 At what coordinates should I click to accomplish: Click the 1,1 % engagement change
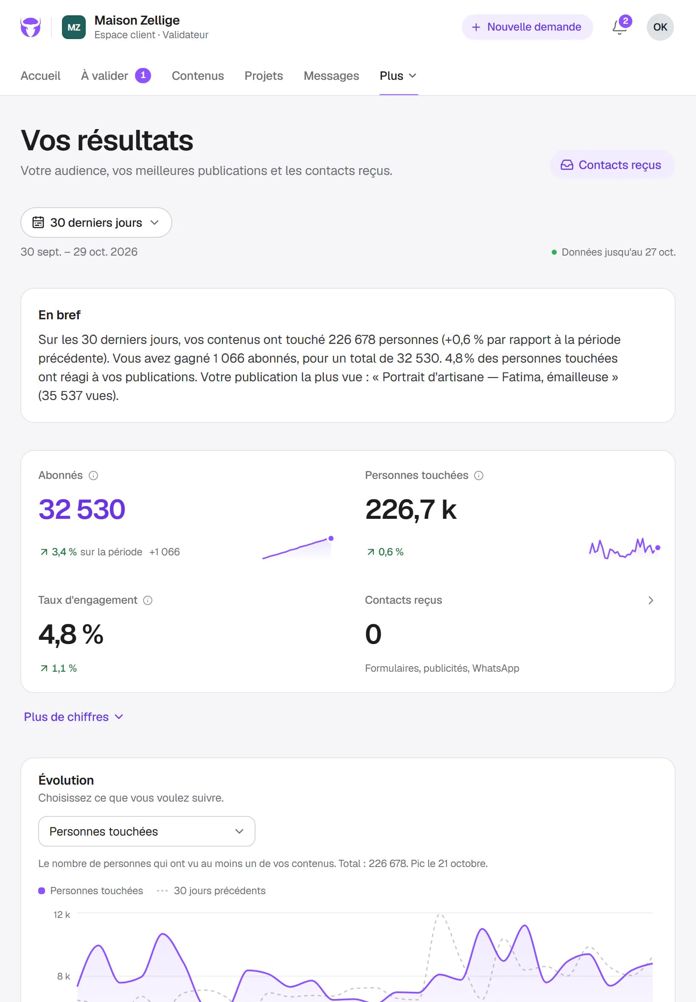click(59, 668)
